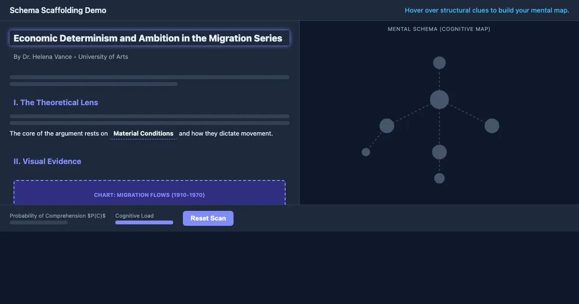The width and height of the screenshot is (579, 304).
Task: Click the Material Conditions keyword
Action: (x=143, y=133)
